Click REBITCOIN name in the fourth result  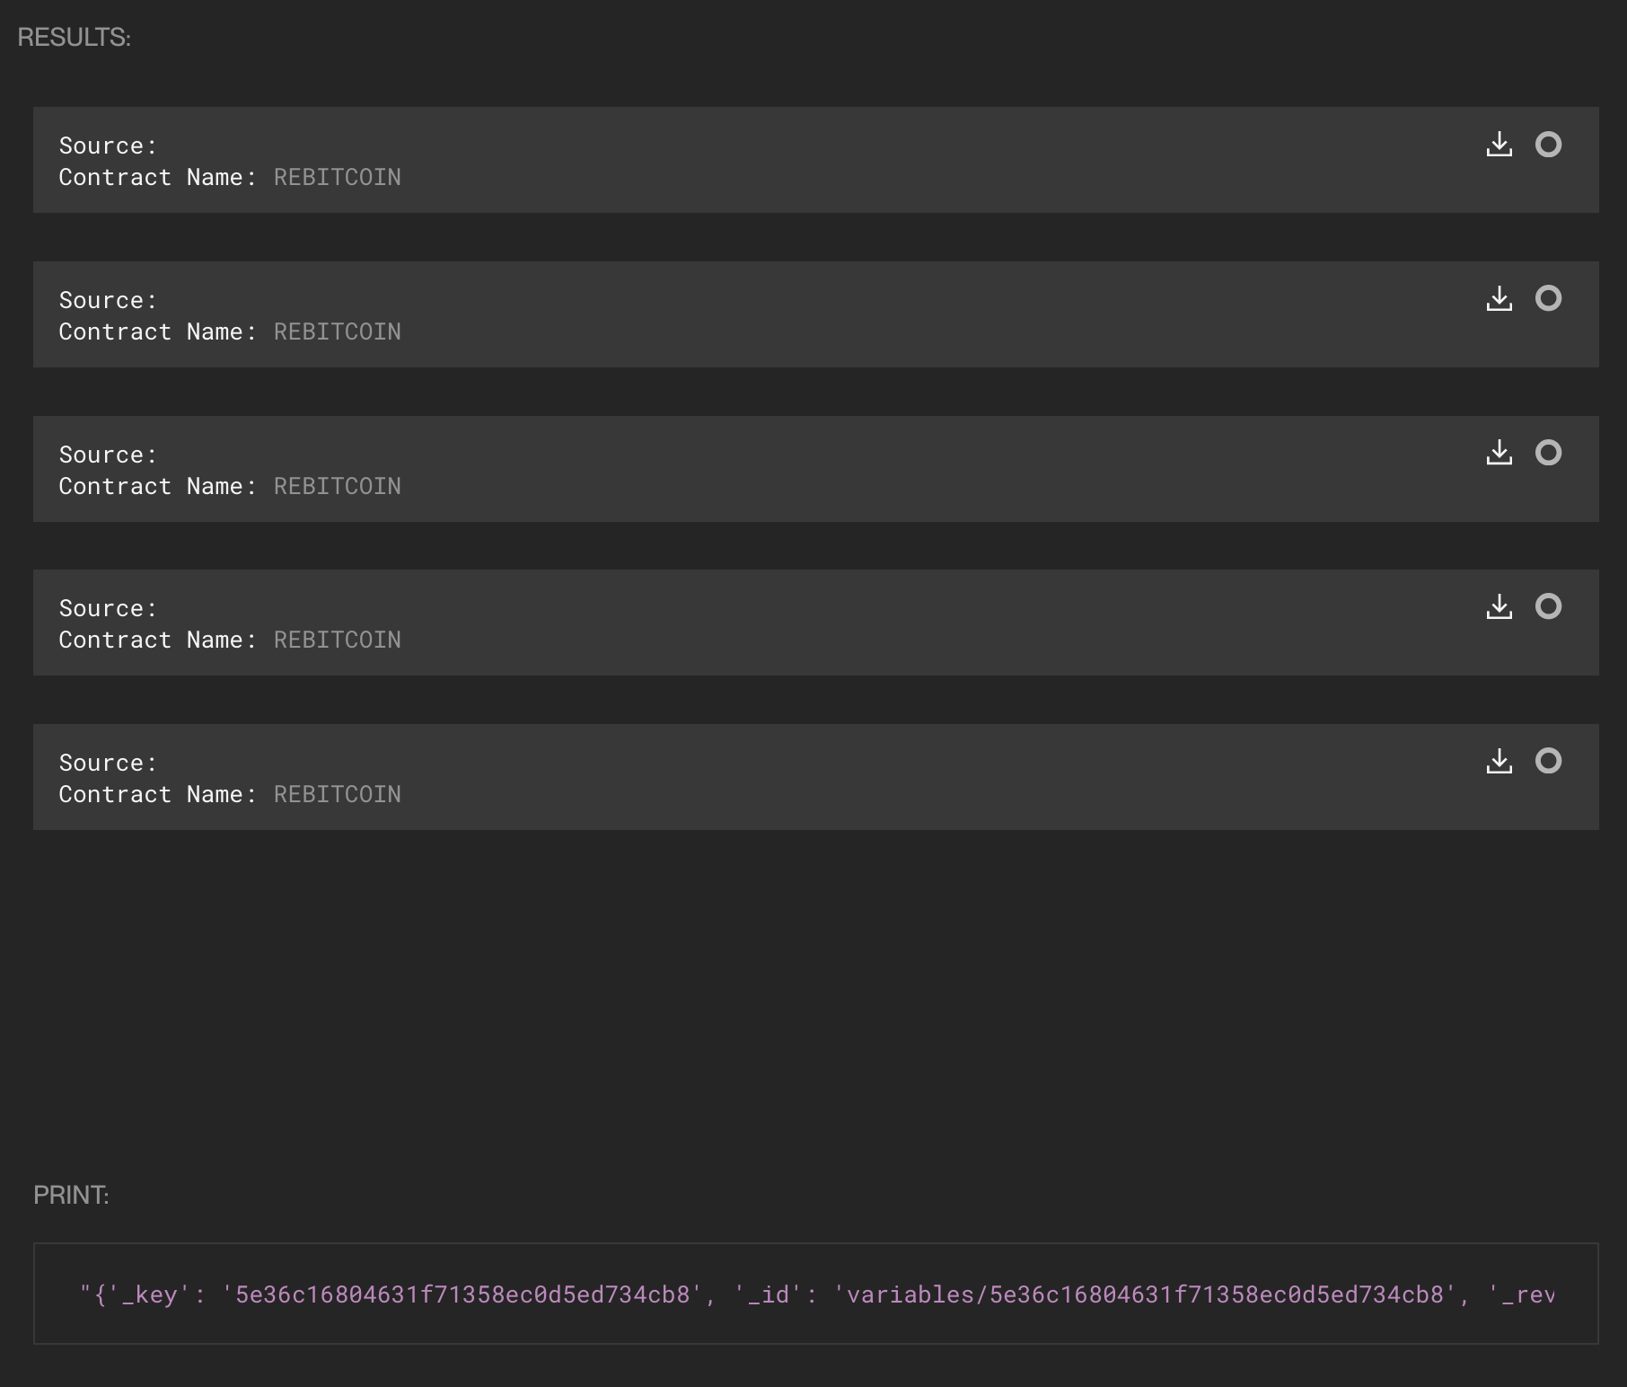(337, 640)
